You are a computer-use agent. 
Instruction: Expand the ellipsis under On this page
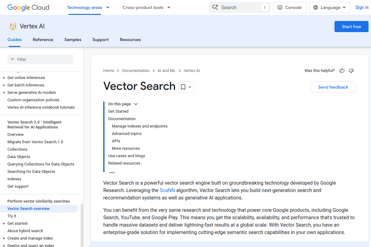point(112,172)
